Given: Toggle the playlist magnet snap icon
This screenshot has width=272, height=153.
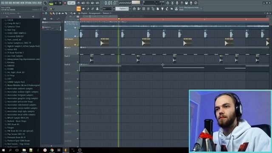Looking at the screenshot, I should point(46,13).
